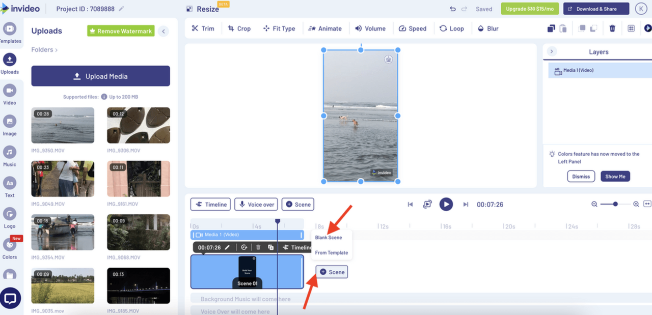
Task: Skip to the previous scene
Action: [x=410, y=204]
